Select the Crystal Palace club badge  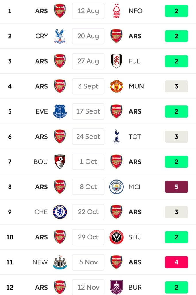[60, 36]
